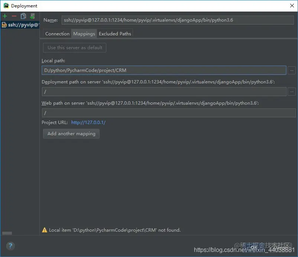The width and height of the screenshot is (298, 257).
Task: Click the 'Local item not found' warning text
Action: point(115,230)
